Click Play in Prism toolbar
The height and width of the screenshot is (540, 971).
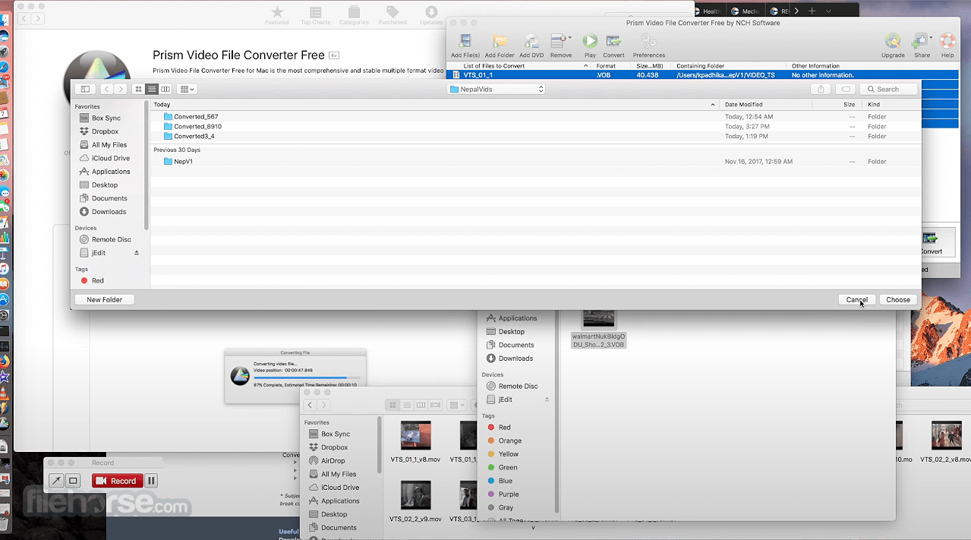(590, 46)
